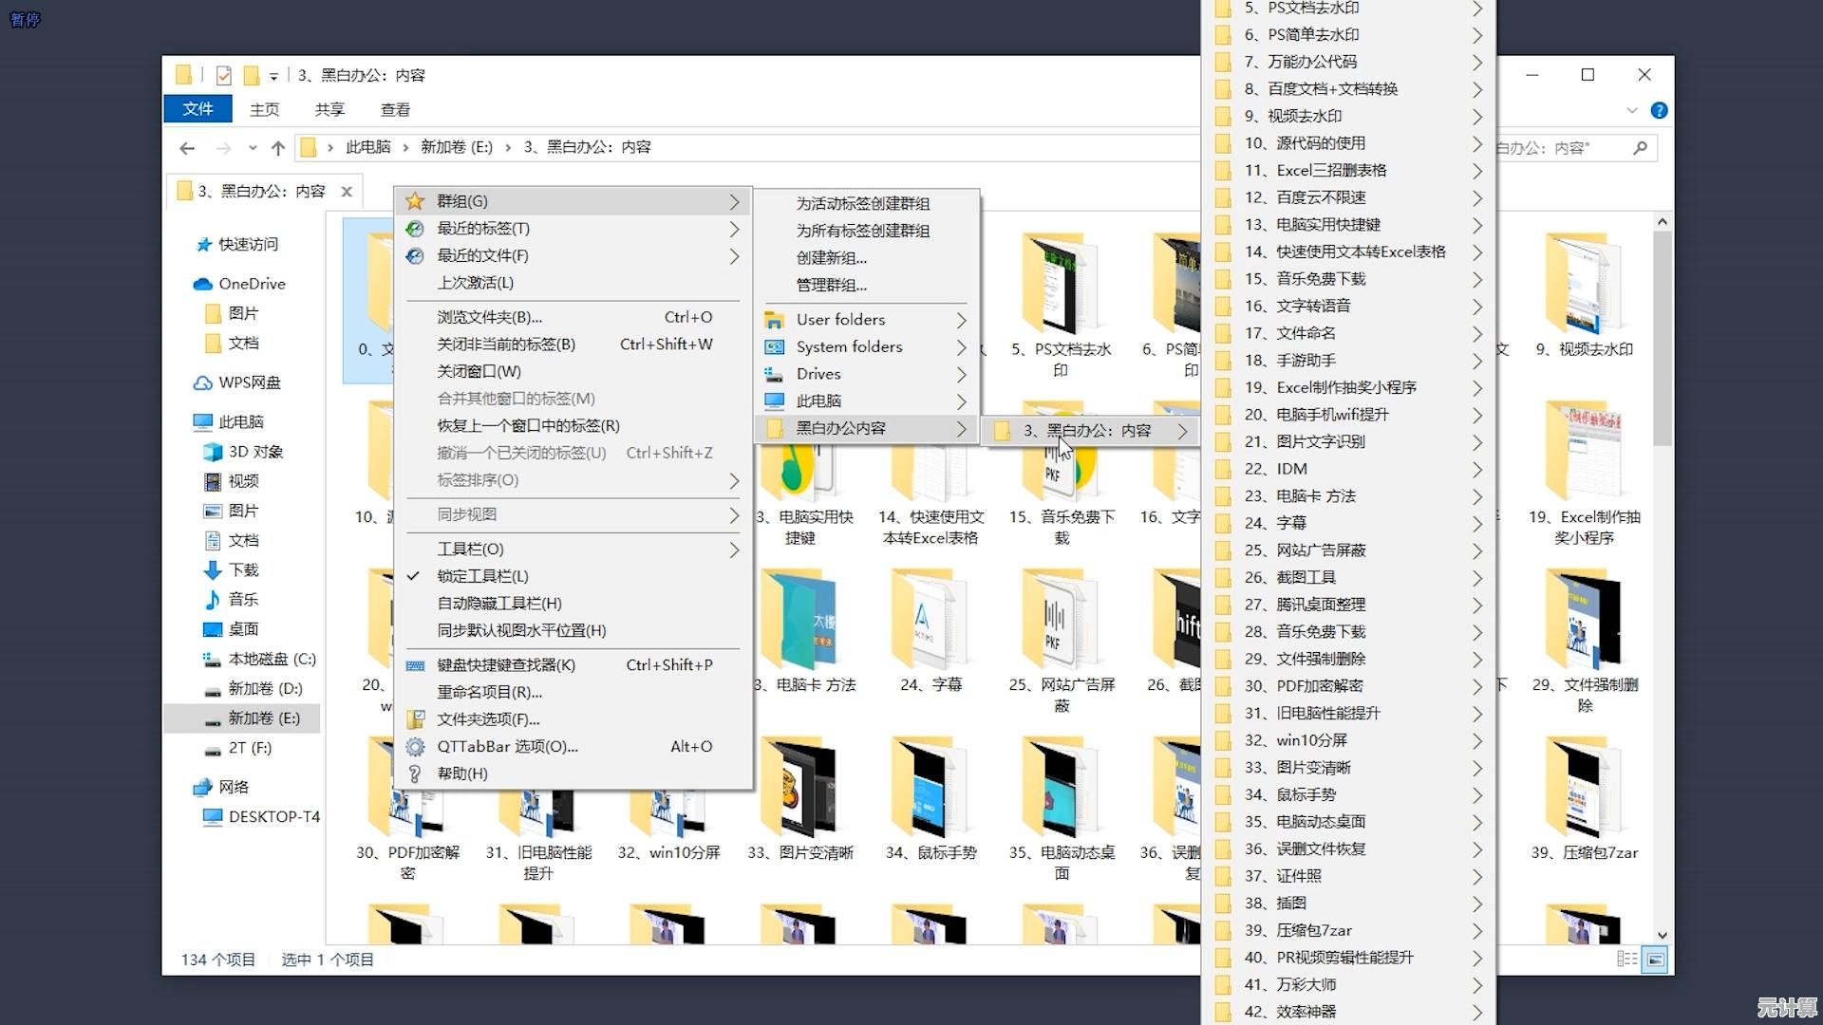
Task: Toggle 自动隐藏工具栏(H) option
Action: (x=499, y=604)
